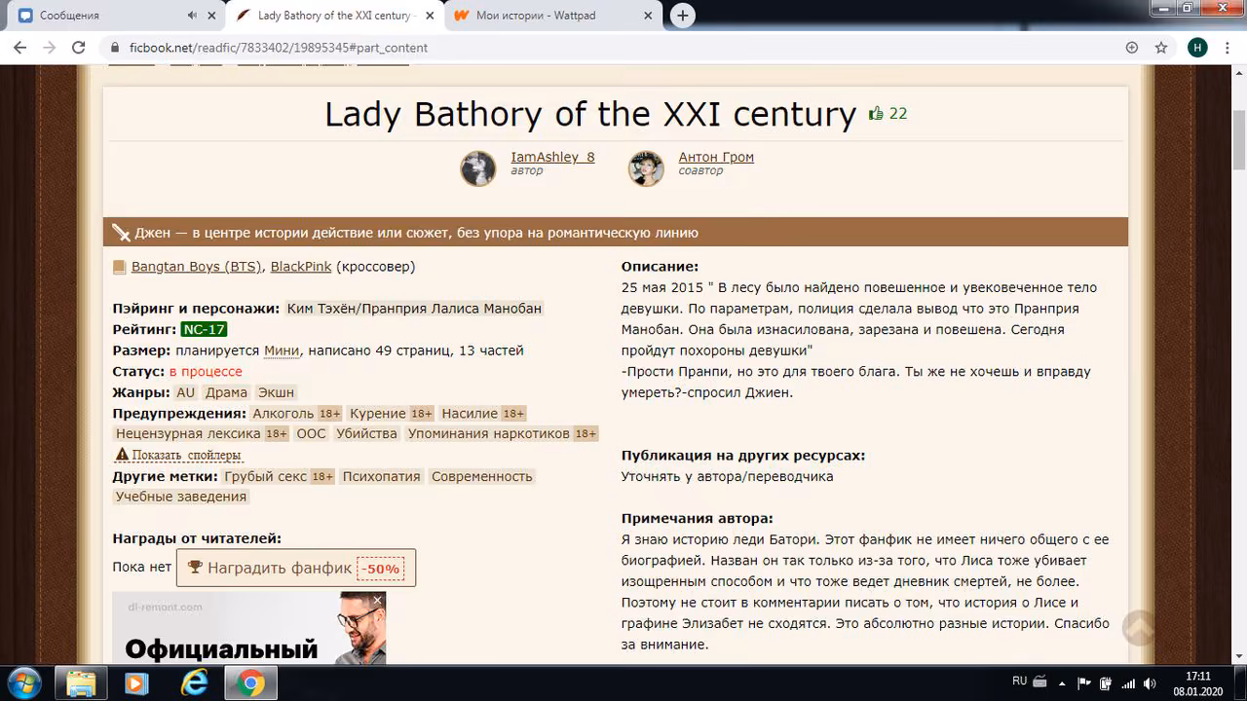The height and width of the screenshot is (701, 1247).
Task: Mute audio icon on Сообщения tab
Action: (x=192, y=16)
